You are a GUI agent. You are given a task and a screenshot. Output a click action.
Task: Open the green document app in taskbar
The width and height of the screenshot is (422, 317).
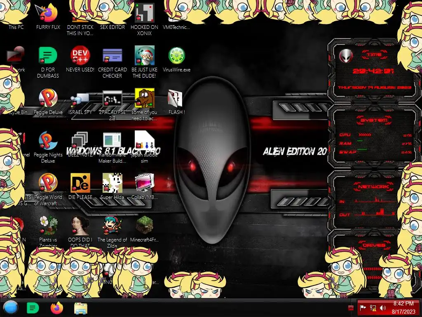pyautogui.click(x=33, y=308)
